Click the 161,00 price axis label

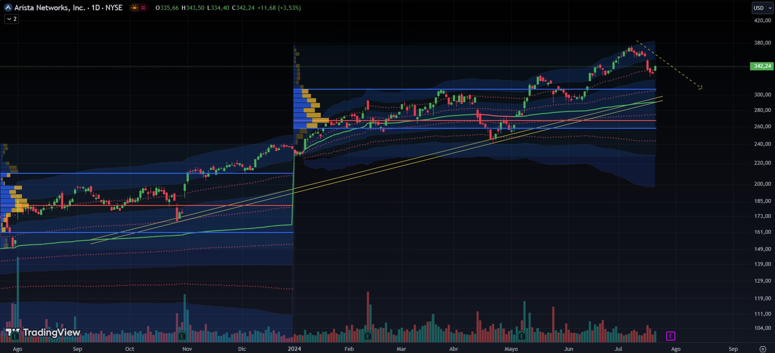point(763,232)
